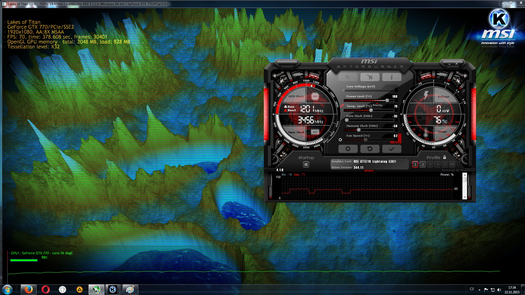The image size is (525, 295).
Task: Click the save profile floppy icon
Action: (x=452, y=164)
